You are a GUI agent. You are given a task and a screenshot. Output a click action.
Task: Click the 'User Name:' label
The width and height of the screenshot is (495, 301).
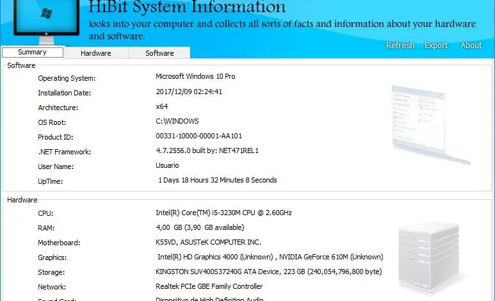[x=56, y=167]
